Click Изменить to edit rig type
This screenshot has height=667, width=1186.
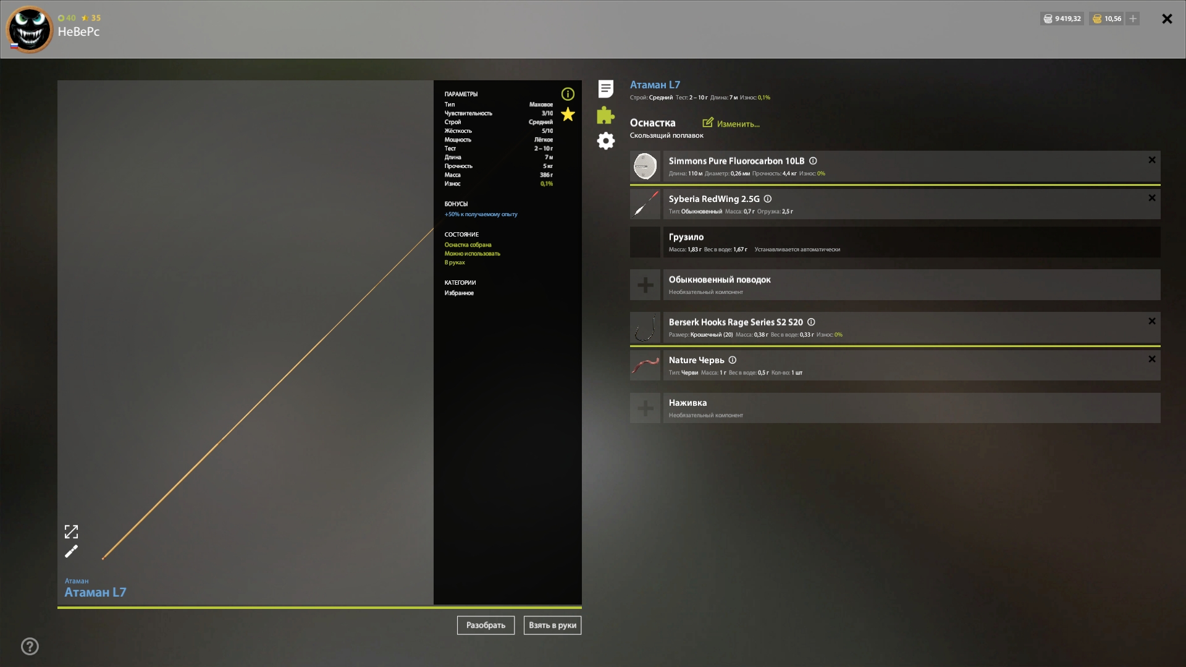pos(731,124)
